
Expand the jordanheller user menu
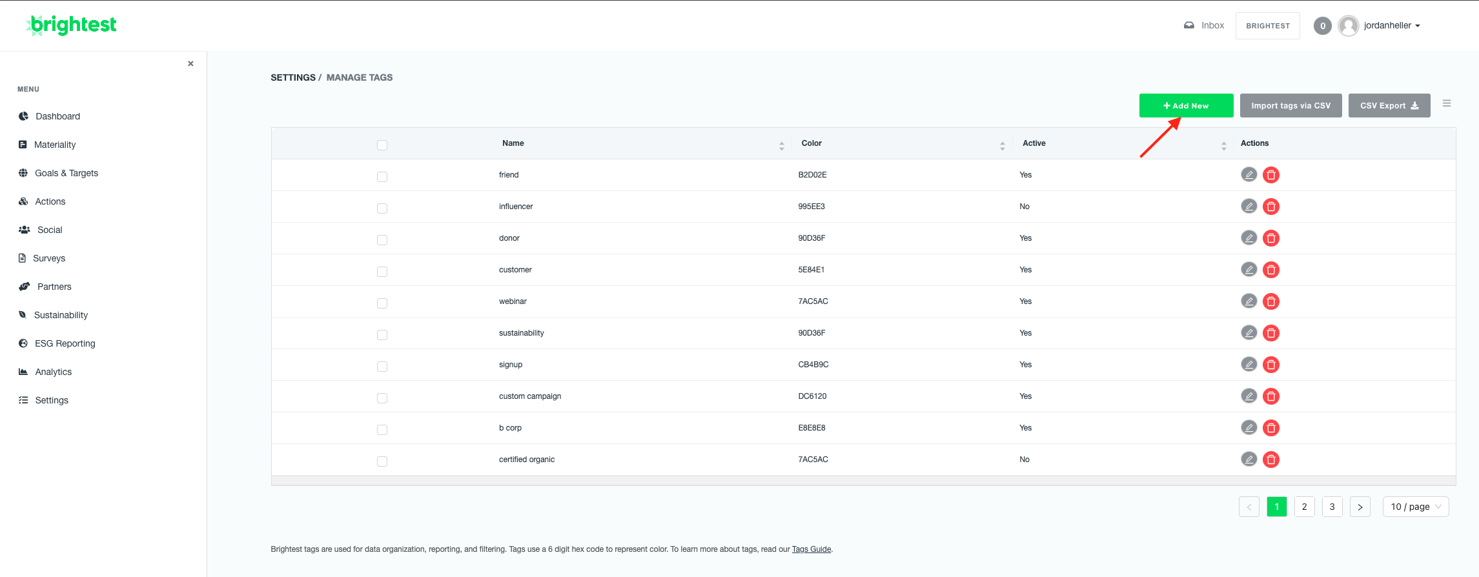click(x=1391, y=26)
